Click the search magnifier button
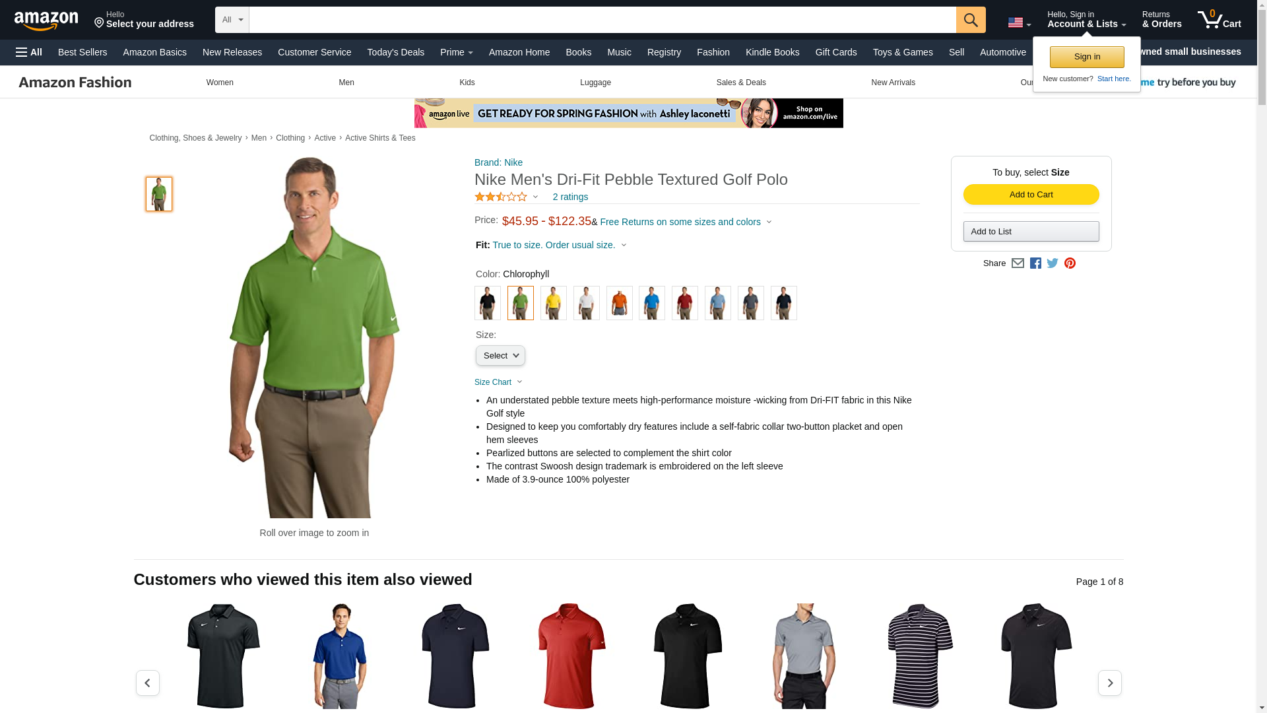 click(970, 20)
